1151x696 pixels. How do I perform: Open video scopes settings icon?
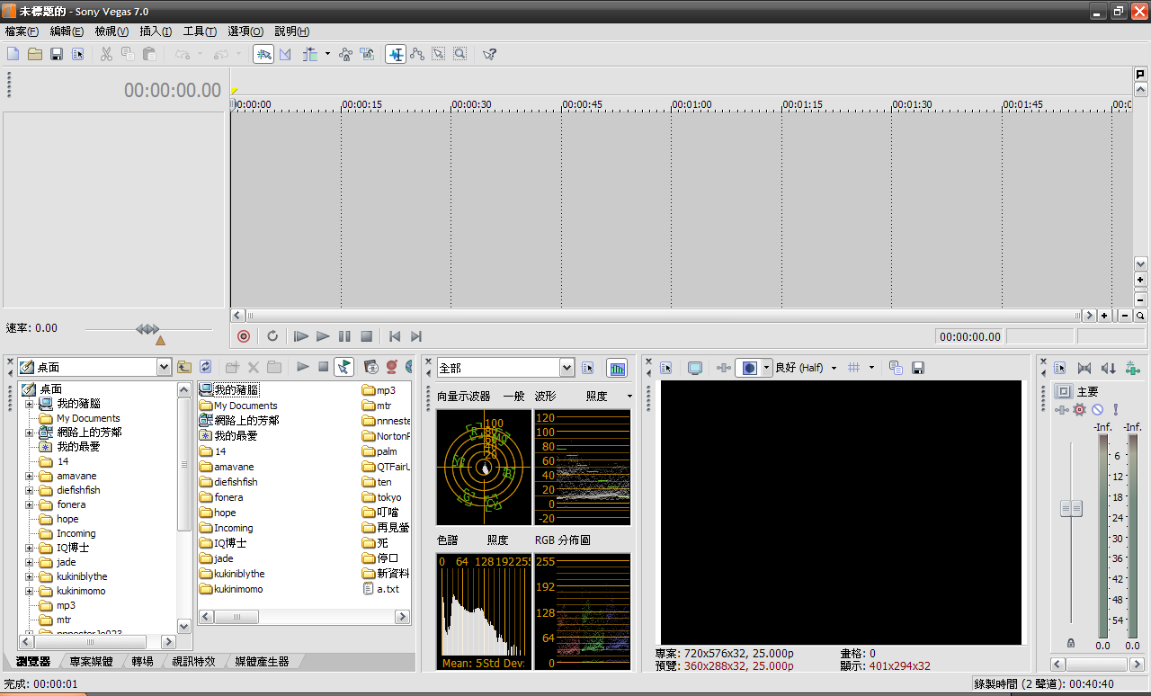[x=588, y=368]
